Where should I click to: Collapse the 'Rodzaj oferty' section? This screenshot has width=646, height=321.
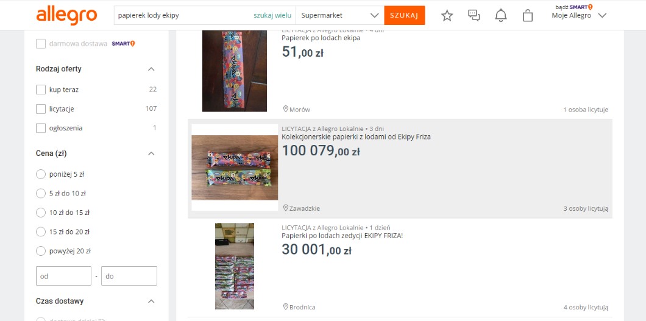point(152,69)
